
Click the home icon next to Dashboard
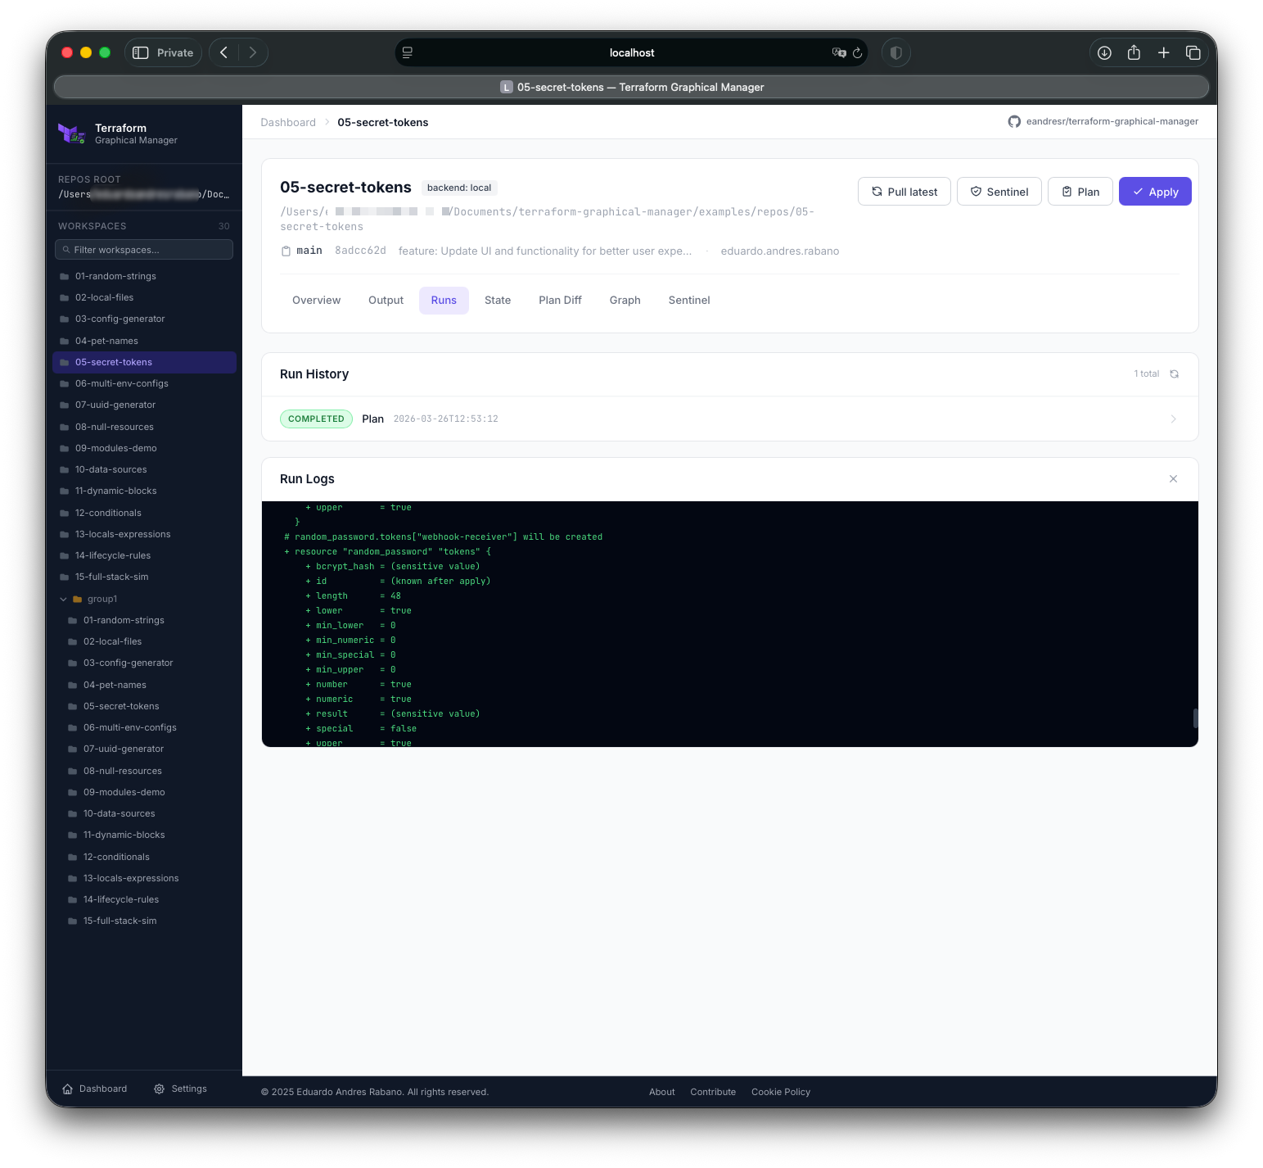pos(68,1089)
